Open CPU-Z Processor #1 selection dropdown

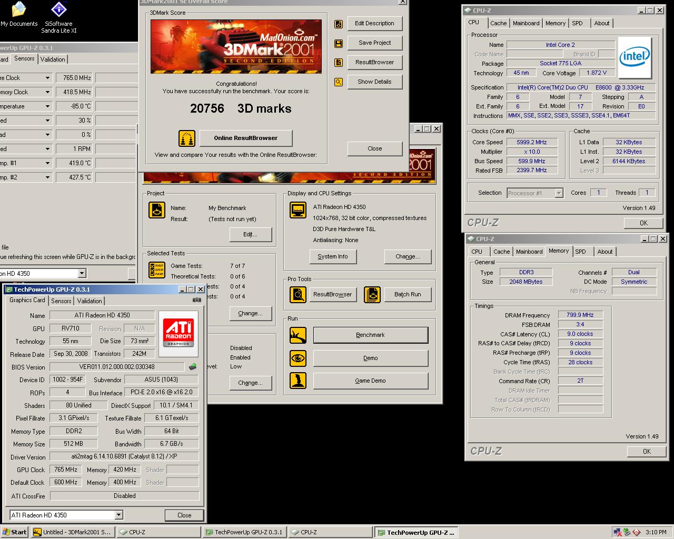pos(559,193)
